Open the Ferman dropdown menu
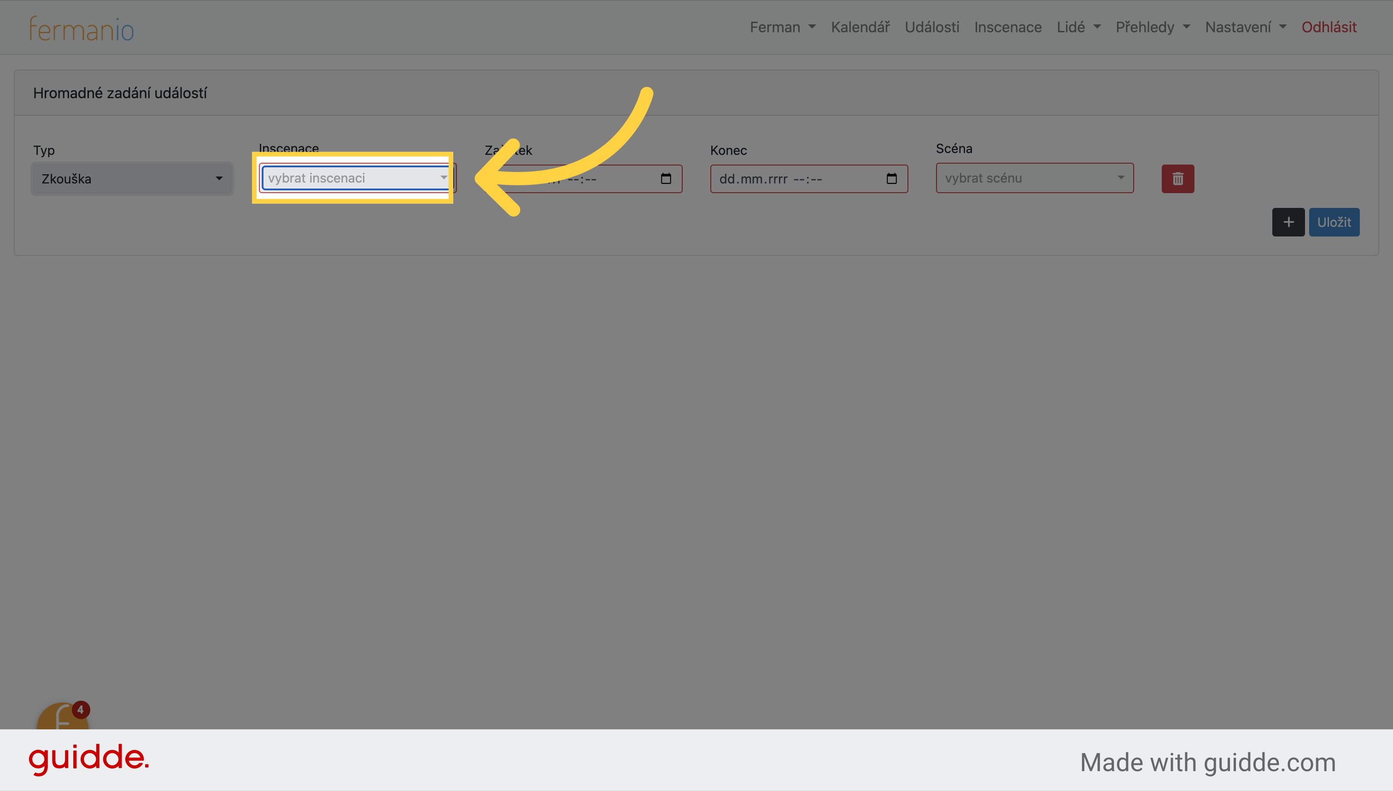 (x=782, y=27)
